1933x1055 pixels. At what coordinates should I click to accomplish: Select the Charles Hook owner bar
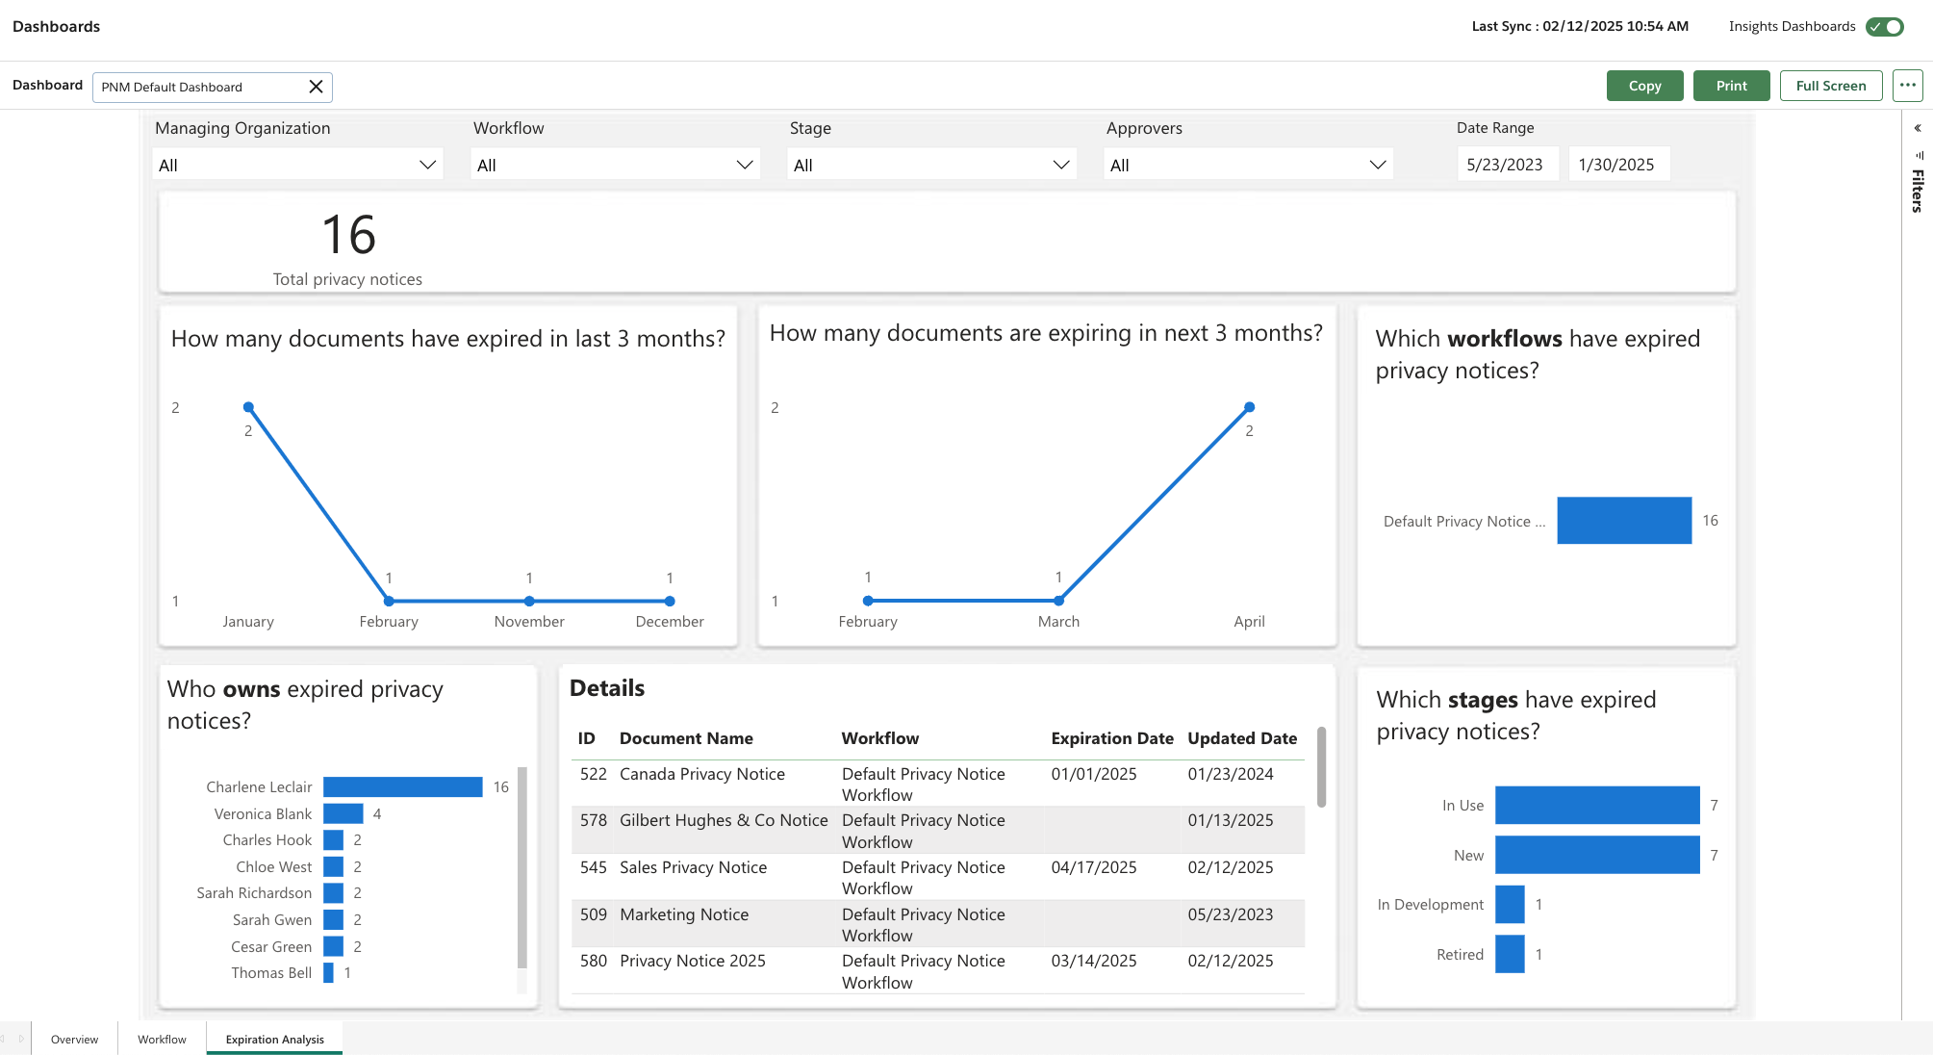click(333, 840)
